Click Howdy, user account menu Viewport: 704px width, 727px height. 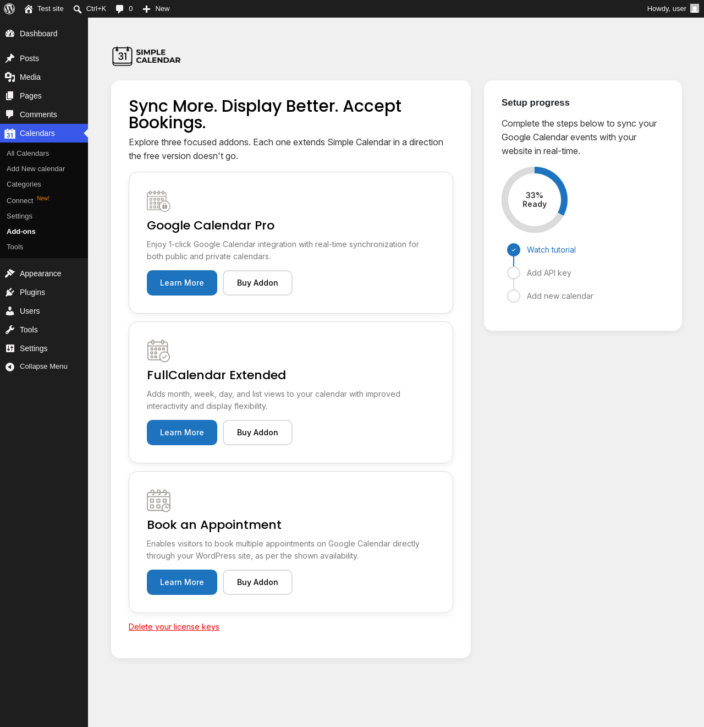(673, 9)
